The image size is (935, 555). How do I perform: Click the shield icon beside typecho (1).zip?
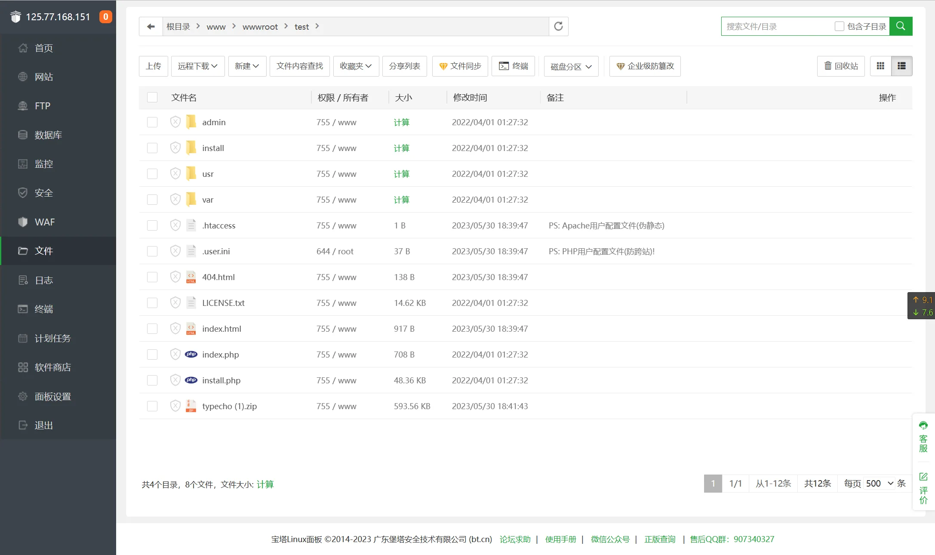click(x=175, y=406)
